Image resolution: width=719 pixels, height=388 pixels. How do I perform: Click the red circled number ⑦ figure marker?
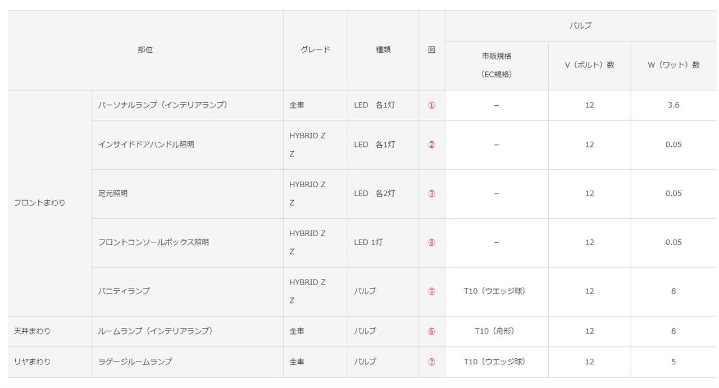(431, 362)
